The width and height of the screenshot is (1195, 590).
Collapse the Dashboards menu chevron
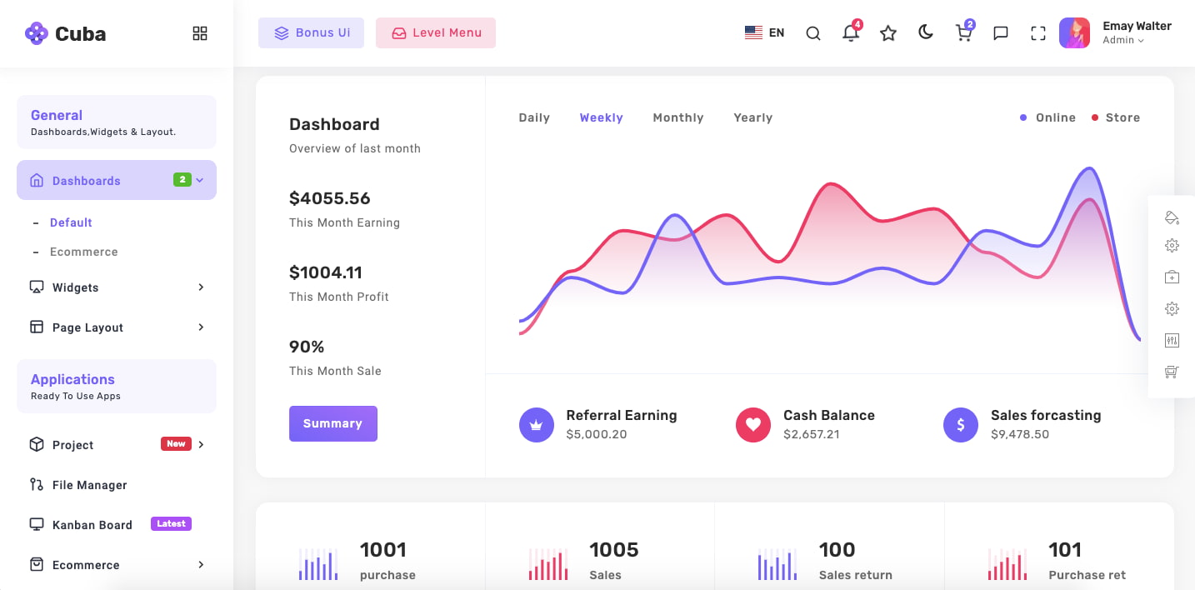tap(199, 180)
